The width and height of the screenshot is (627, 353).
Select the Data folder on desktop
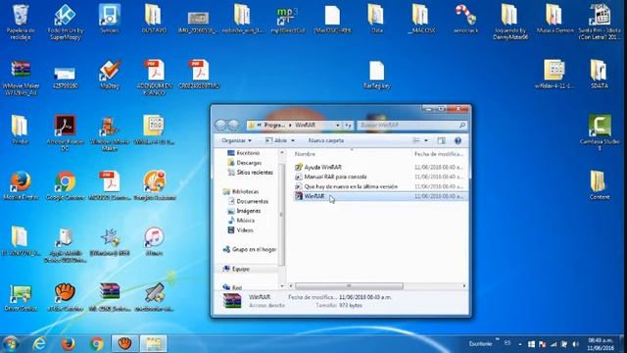(376, 20)
